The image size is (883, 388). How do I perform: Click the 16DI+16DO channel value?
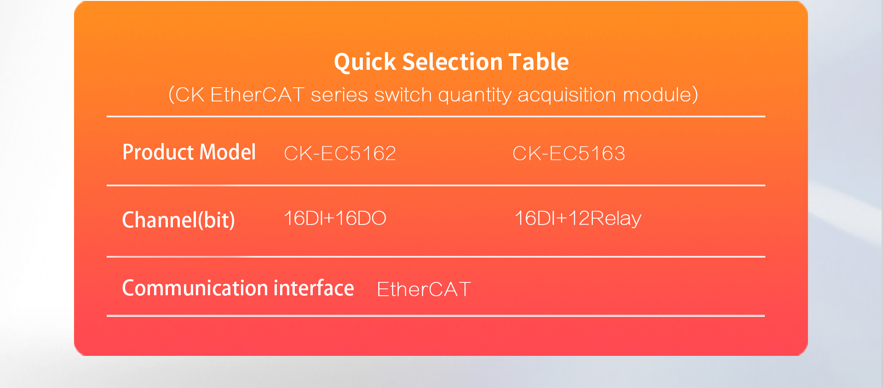click(x=335, y=218)
